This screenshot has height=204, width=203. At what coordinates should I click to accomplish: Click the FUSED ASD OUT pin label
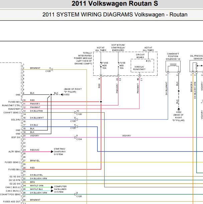point(12,202)
